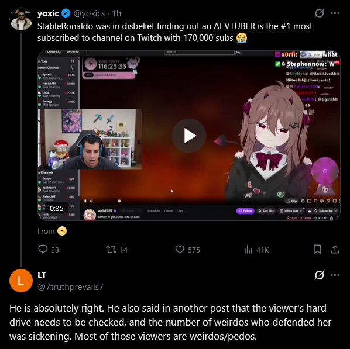Share yoxic's tweet via share icon
Viewport: 350px width, 349px height.
click(x=335, y=250)
